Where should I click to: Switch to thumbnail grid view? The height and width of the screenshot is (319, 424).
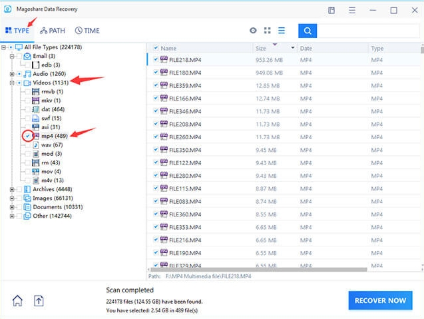(x=268, y=31)
